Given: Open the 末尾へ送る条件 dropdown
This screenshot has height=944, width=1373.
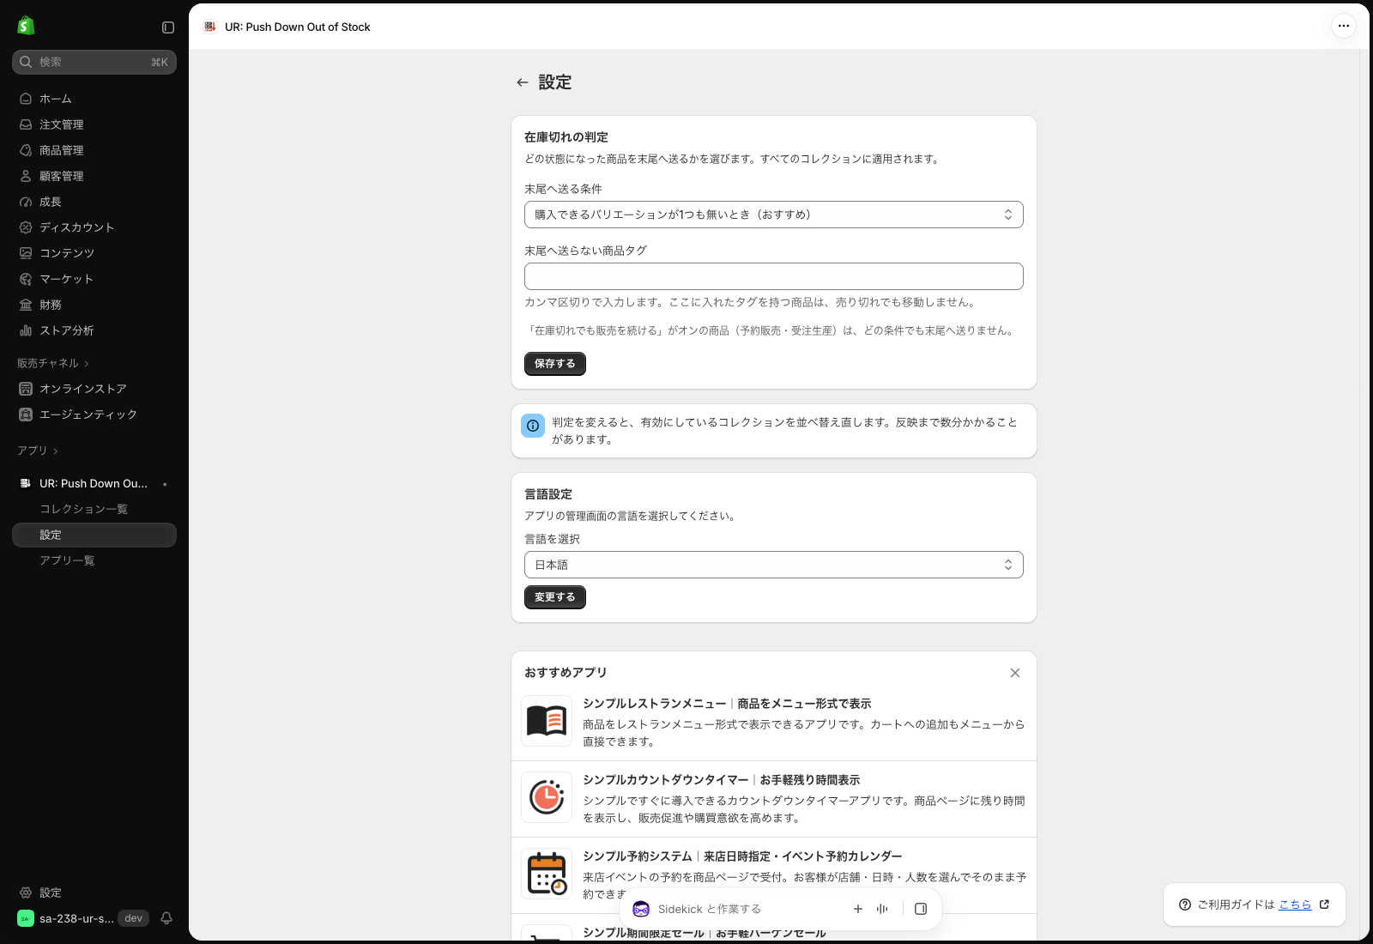Looking at the screenshot, I should point(774,215).
